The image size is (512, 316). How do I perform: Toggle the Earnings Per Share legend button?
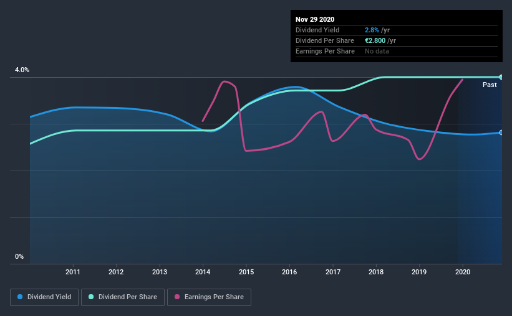209,297
